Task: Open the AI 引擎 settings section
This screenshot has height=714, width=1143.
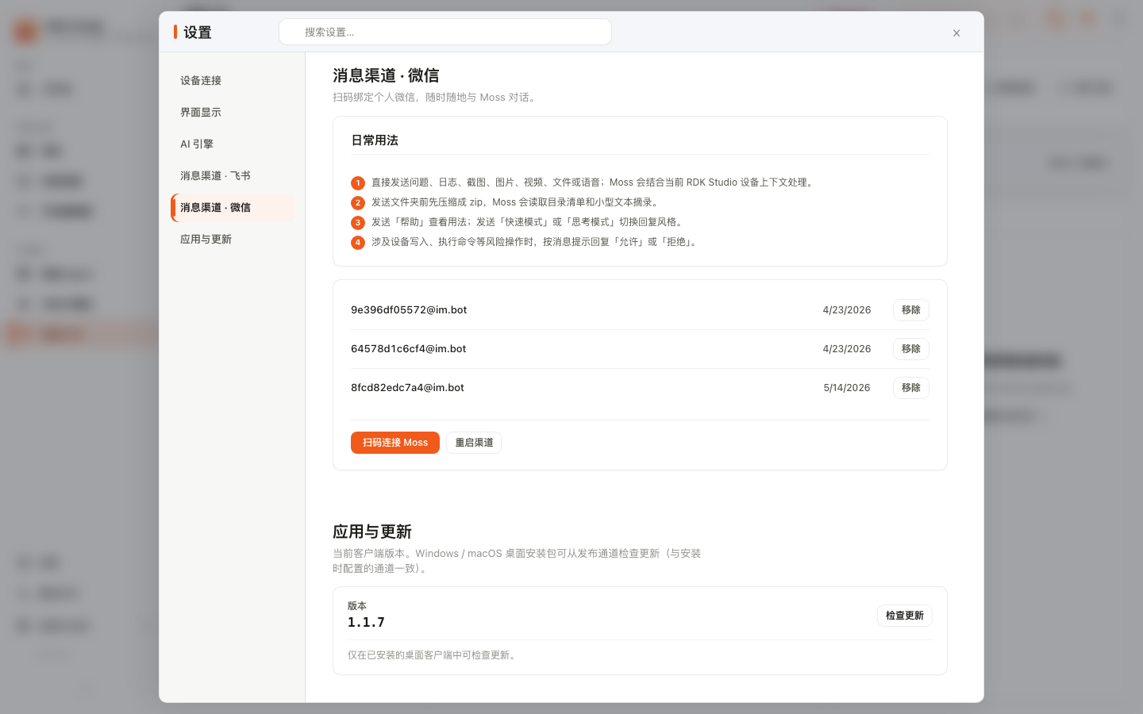Action: [x=233, y=144]
